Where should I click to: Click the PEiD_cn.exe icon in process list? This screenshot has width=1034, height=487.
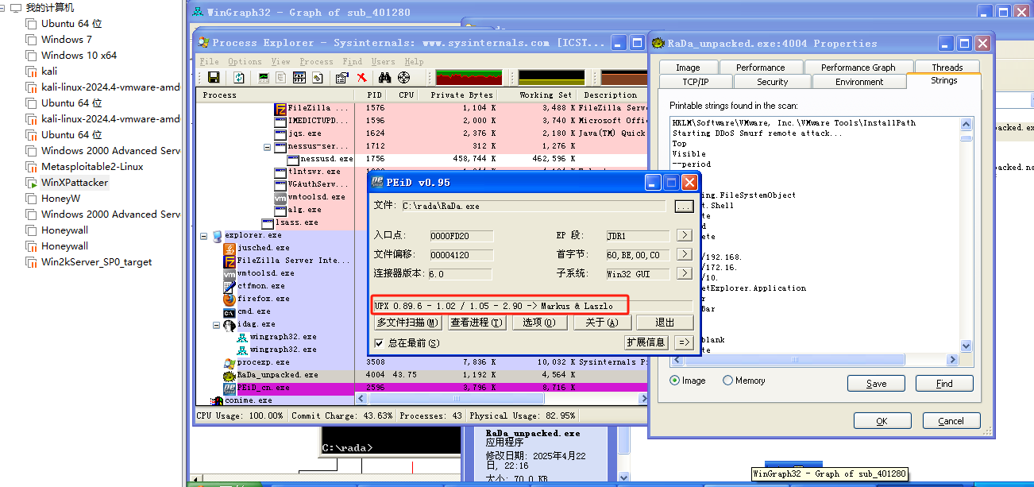tap(230, 388)
